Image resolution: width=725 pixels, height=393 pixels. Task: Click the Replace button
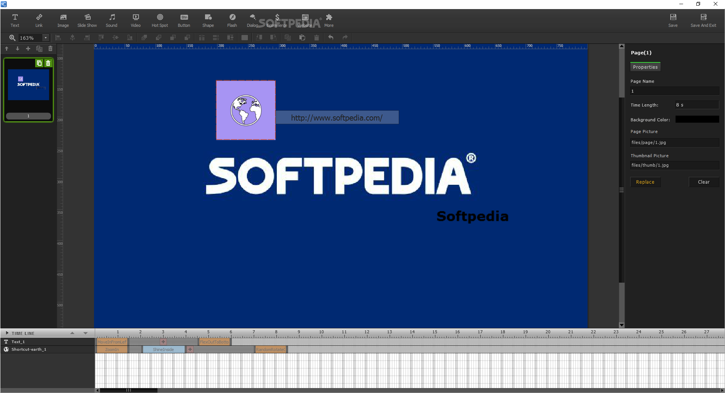pyautogui.click(x=645, y=182)
